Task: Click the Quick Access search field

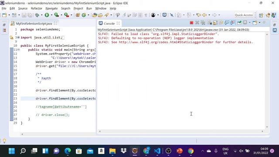Action: tap(244, 15)
